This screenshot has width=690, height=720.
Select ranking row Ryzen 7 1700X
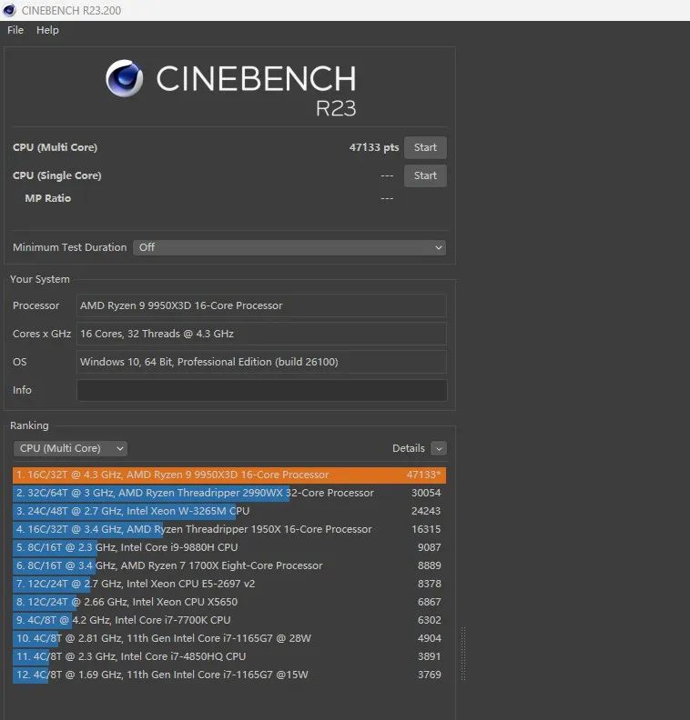click(229, 565)
